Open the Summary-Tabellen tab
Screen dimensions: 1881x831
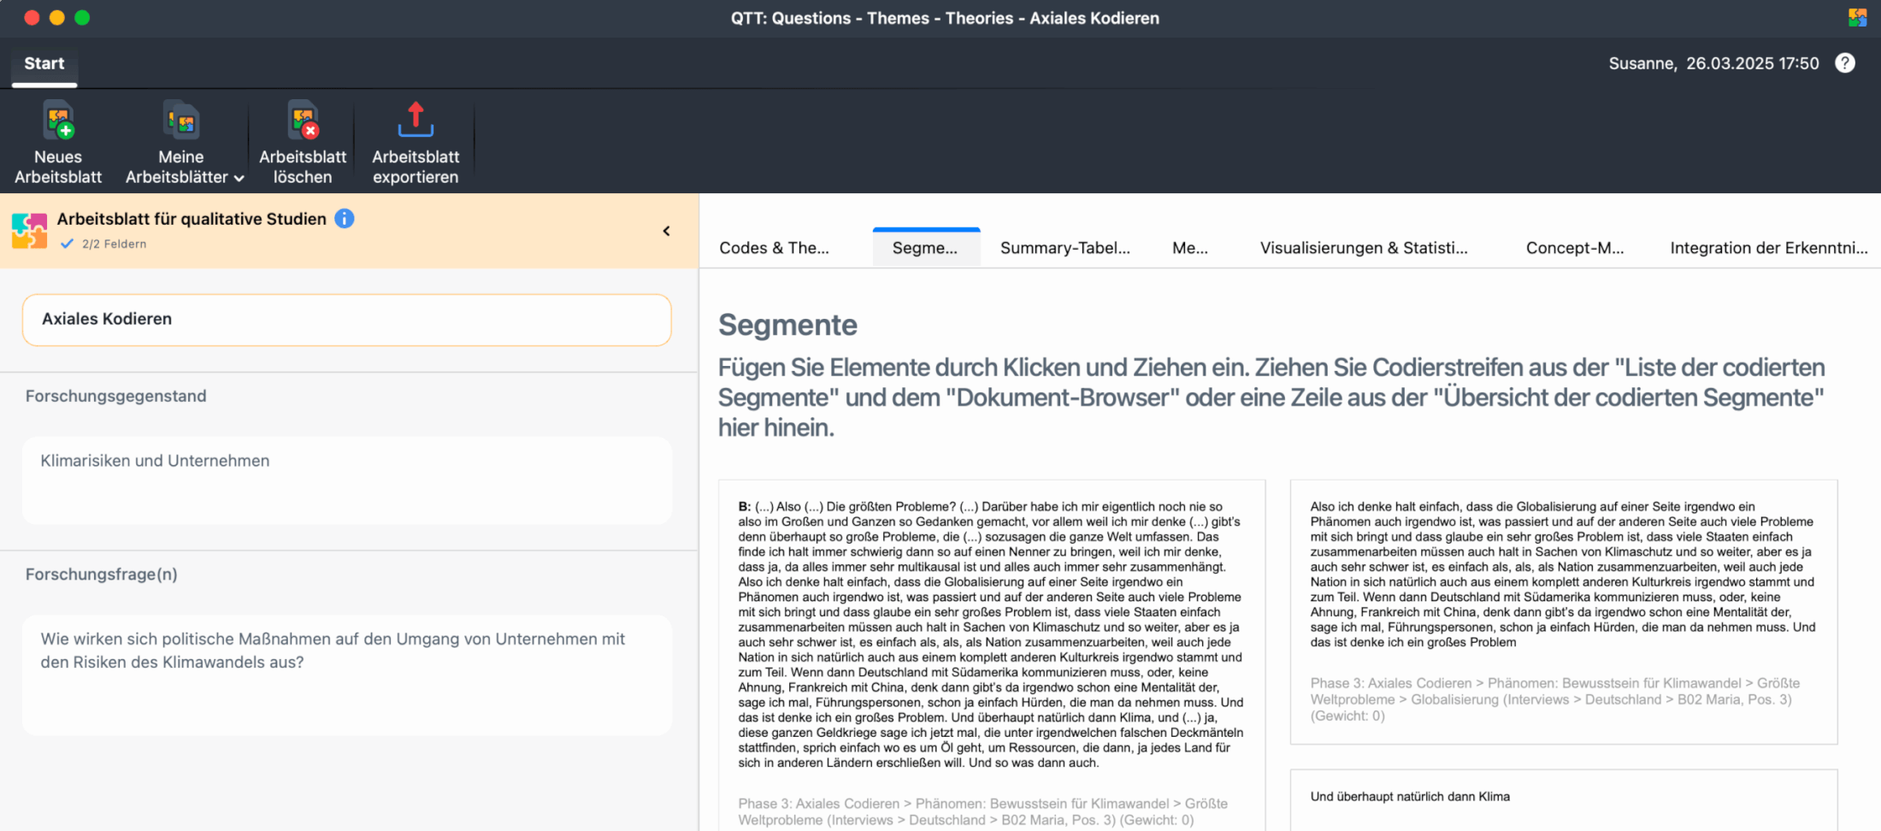pyautogui.click(x=1064, y=248)
